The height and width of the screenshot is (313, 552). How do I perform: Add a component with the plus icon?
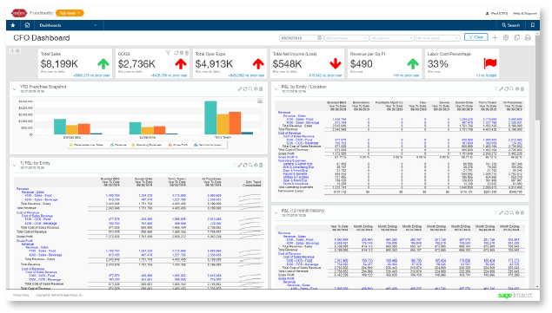pyautogui.click(x=495, y=37)
